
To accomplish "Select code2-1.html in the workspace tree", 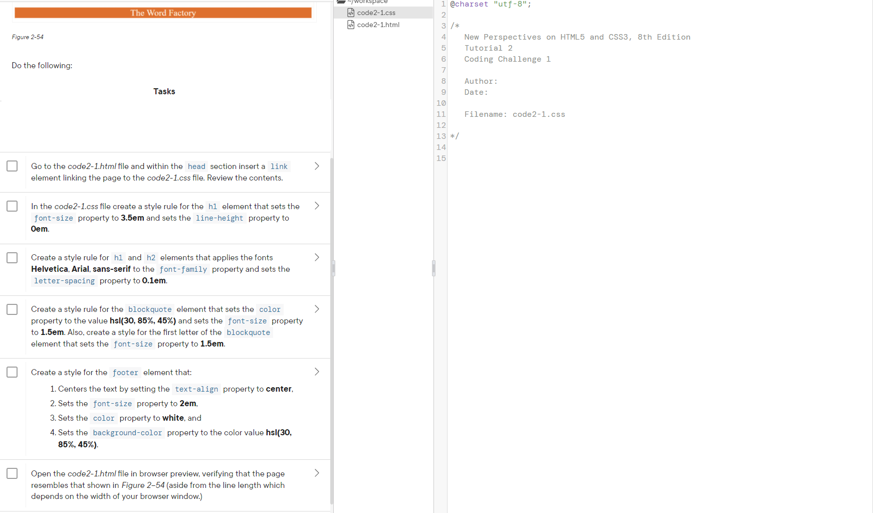I will pos(379,25).
